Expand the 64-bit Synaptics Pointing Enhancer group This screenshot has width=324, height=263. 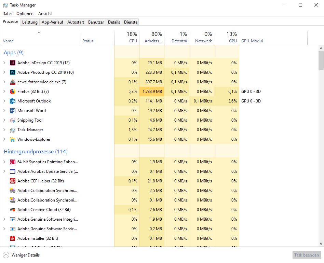click(4, 162)
